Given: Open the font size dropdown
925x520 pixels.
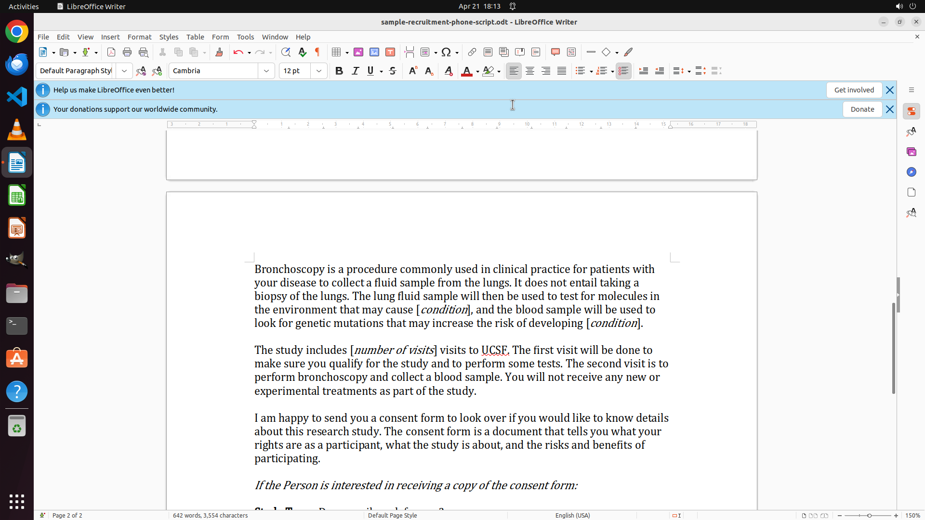Looking at the screenshot, I should tap(319, 71).
